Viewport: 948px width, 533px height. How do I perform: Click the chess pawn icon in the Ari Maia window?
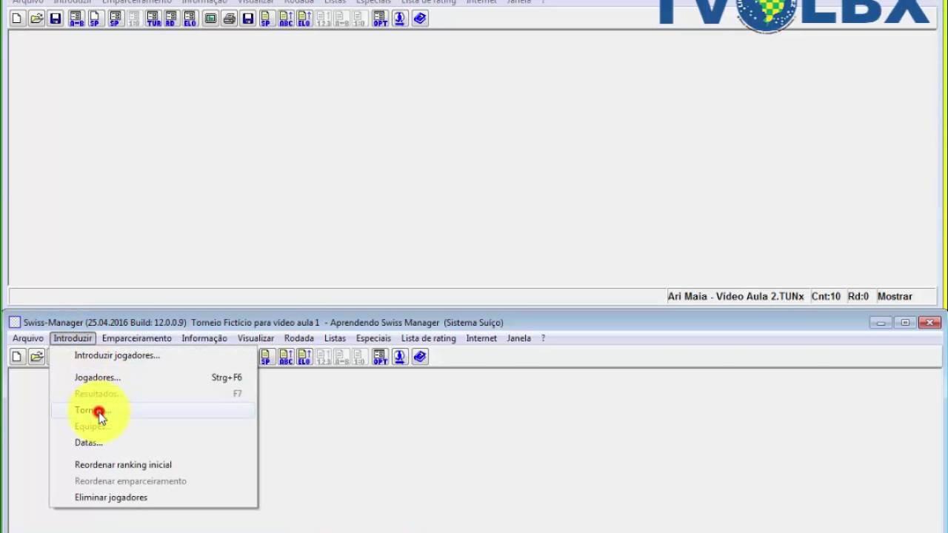pyautogui.click(x=400, y=19)
